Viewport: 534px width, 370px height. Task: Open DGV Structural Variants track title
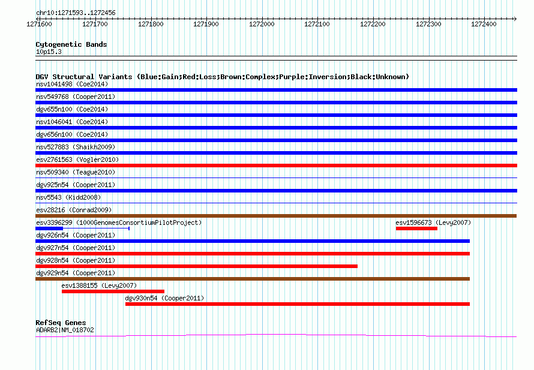pos(222,77)
